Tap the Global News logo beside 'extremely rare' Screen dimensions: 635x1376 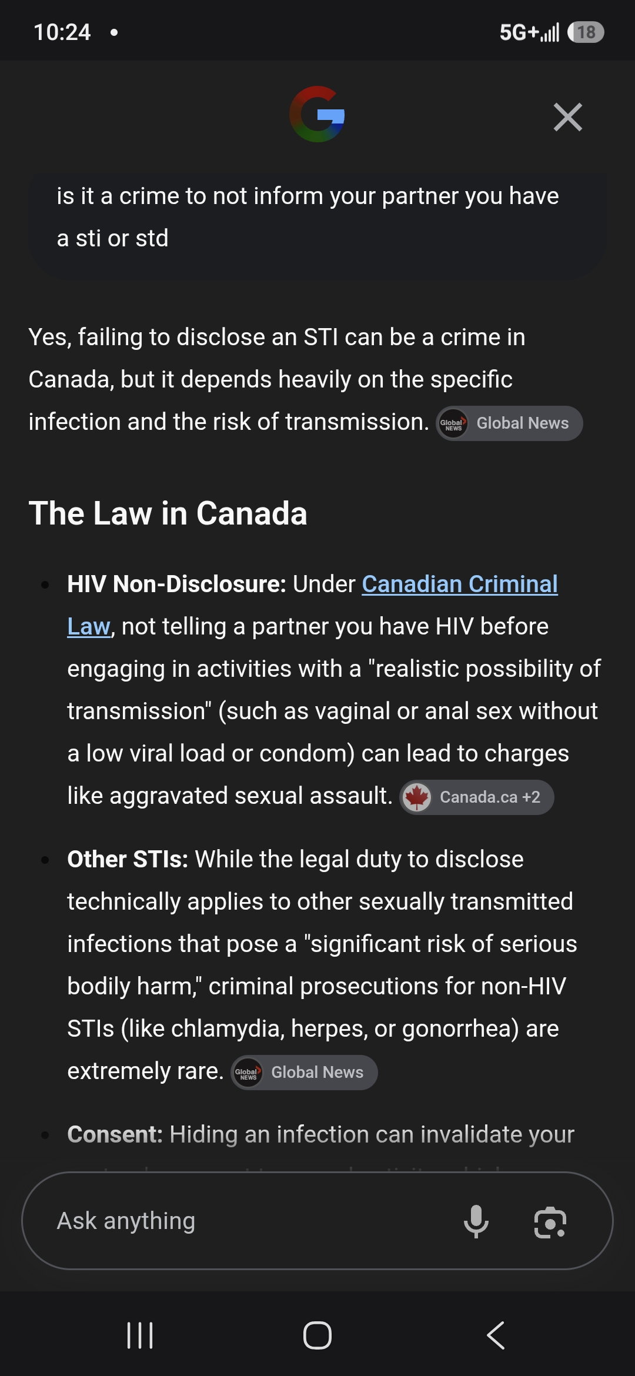pos(248,1073)
